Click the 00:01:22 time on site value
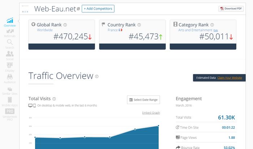Image resolution: width=253 pixels, height=149 pixels. pos(228,128)
